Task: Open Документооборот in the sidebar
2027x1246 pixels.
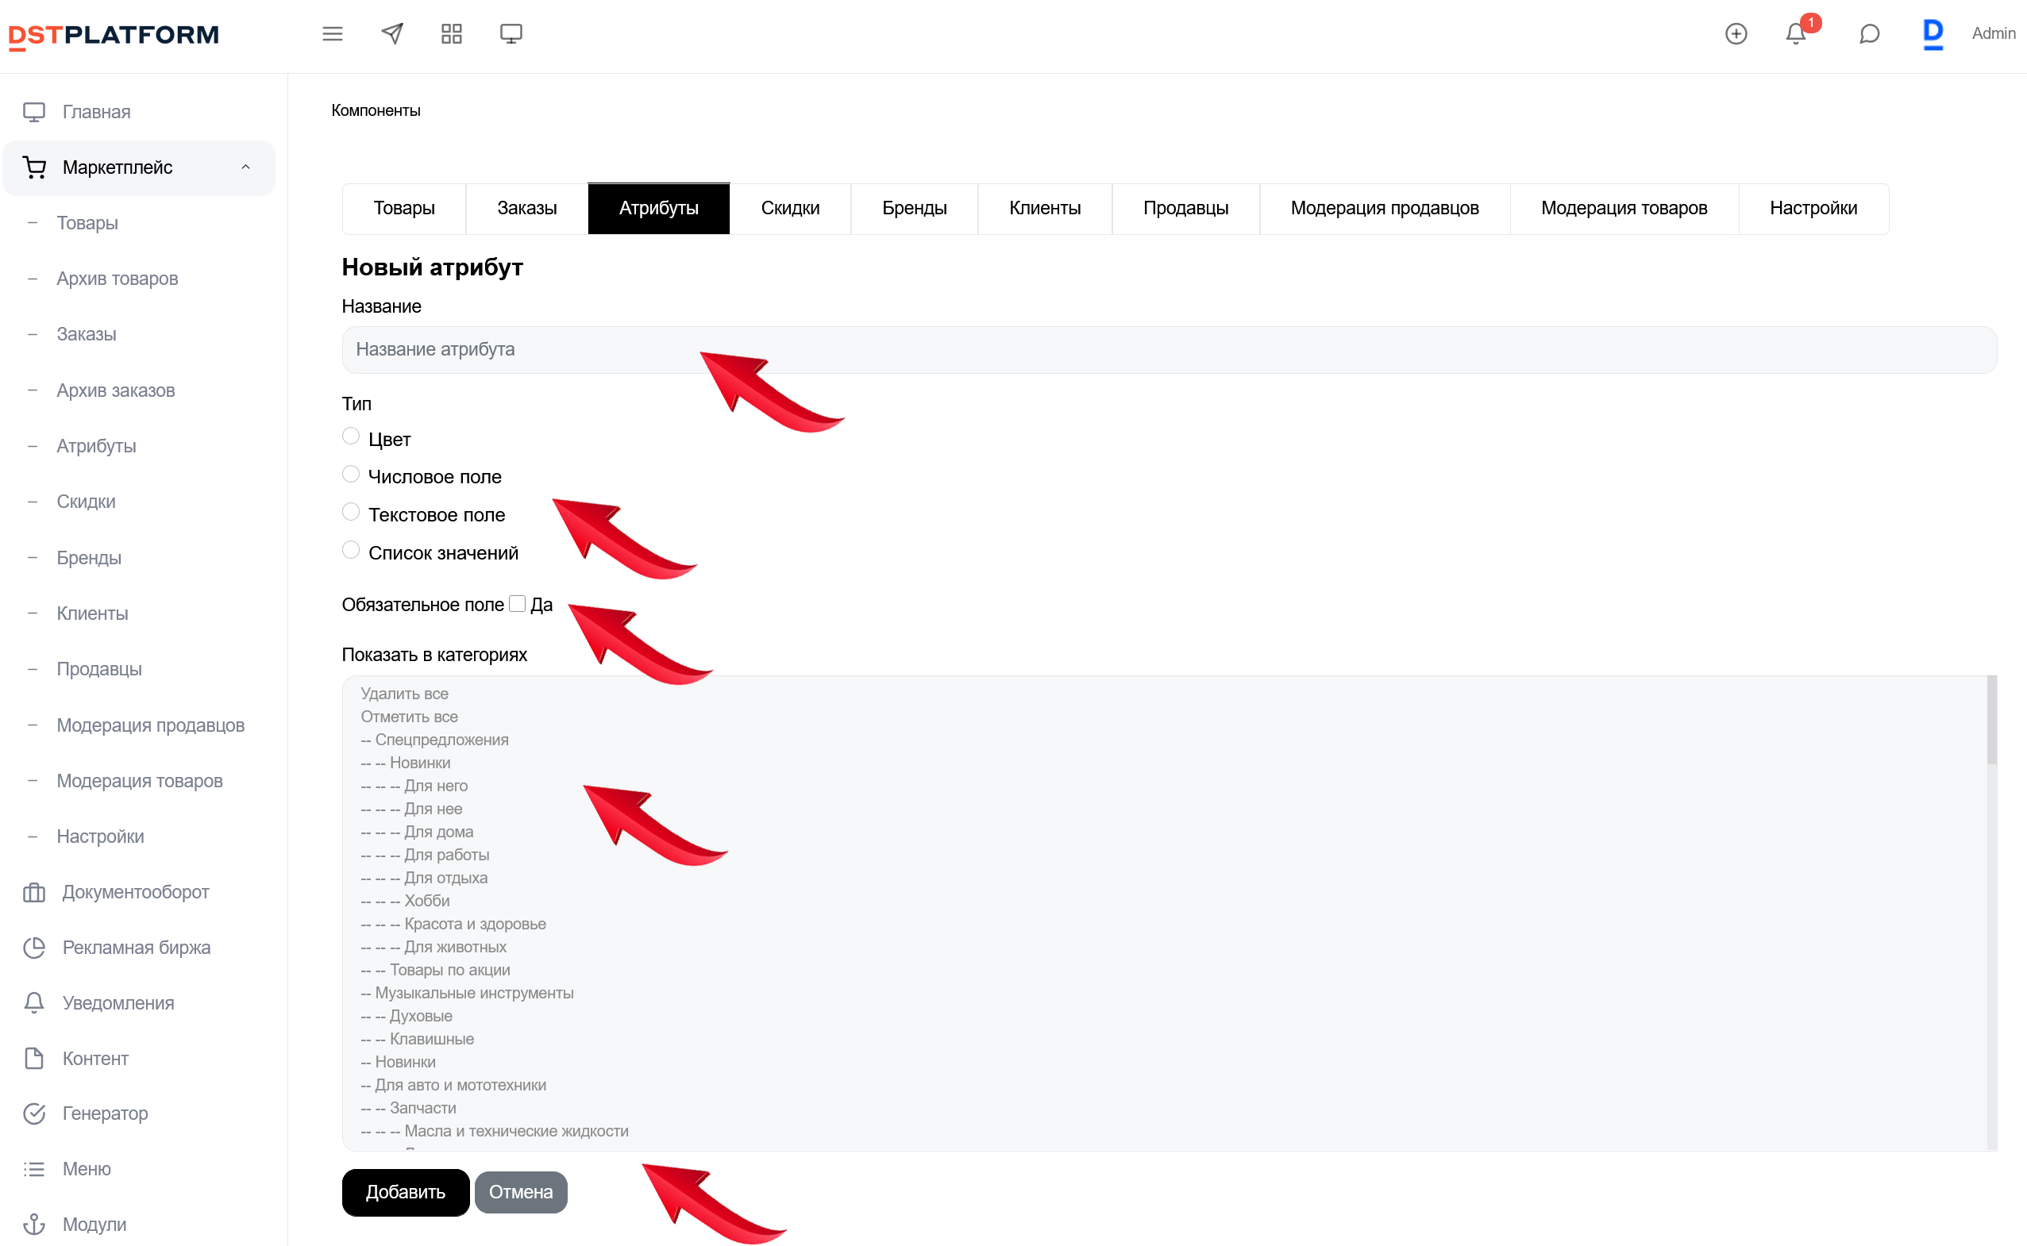Action: click(136, 892)
